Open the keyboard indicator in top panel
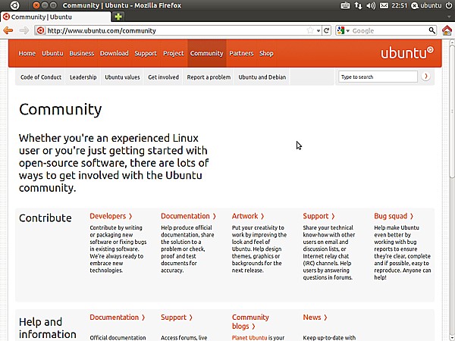Screen dimensions: 455x341 (x=345, y=5)
